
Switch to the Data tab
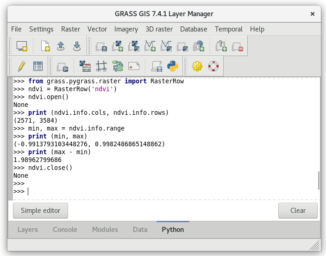[x=140, y=230]
